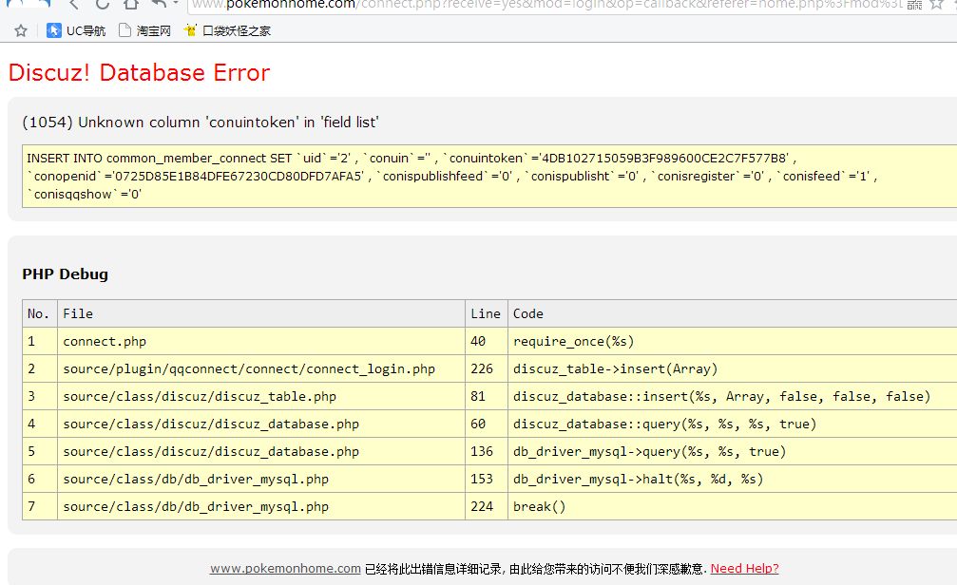Screen dimensions: 957x585
Task: Click the INSERT INTO SQL query box
Action: pyautogui.click(x=489, y=177)
